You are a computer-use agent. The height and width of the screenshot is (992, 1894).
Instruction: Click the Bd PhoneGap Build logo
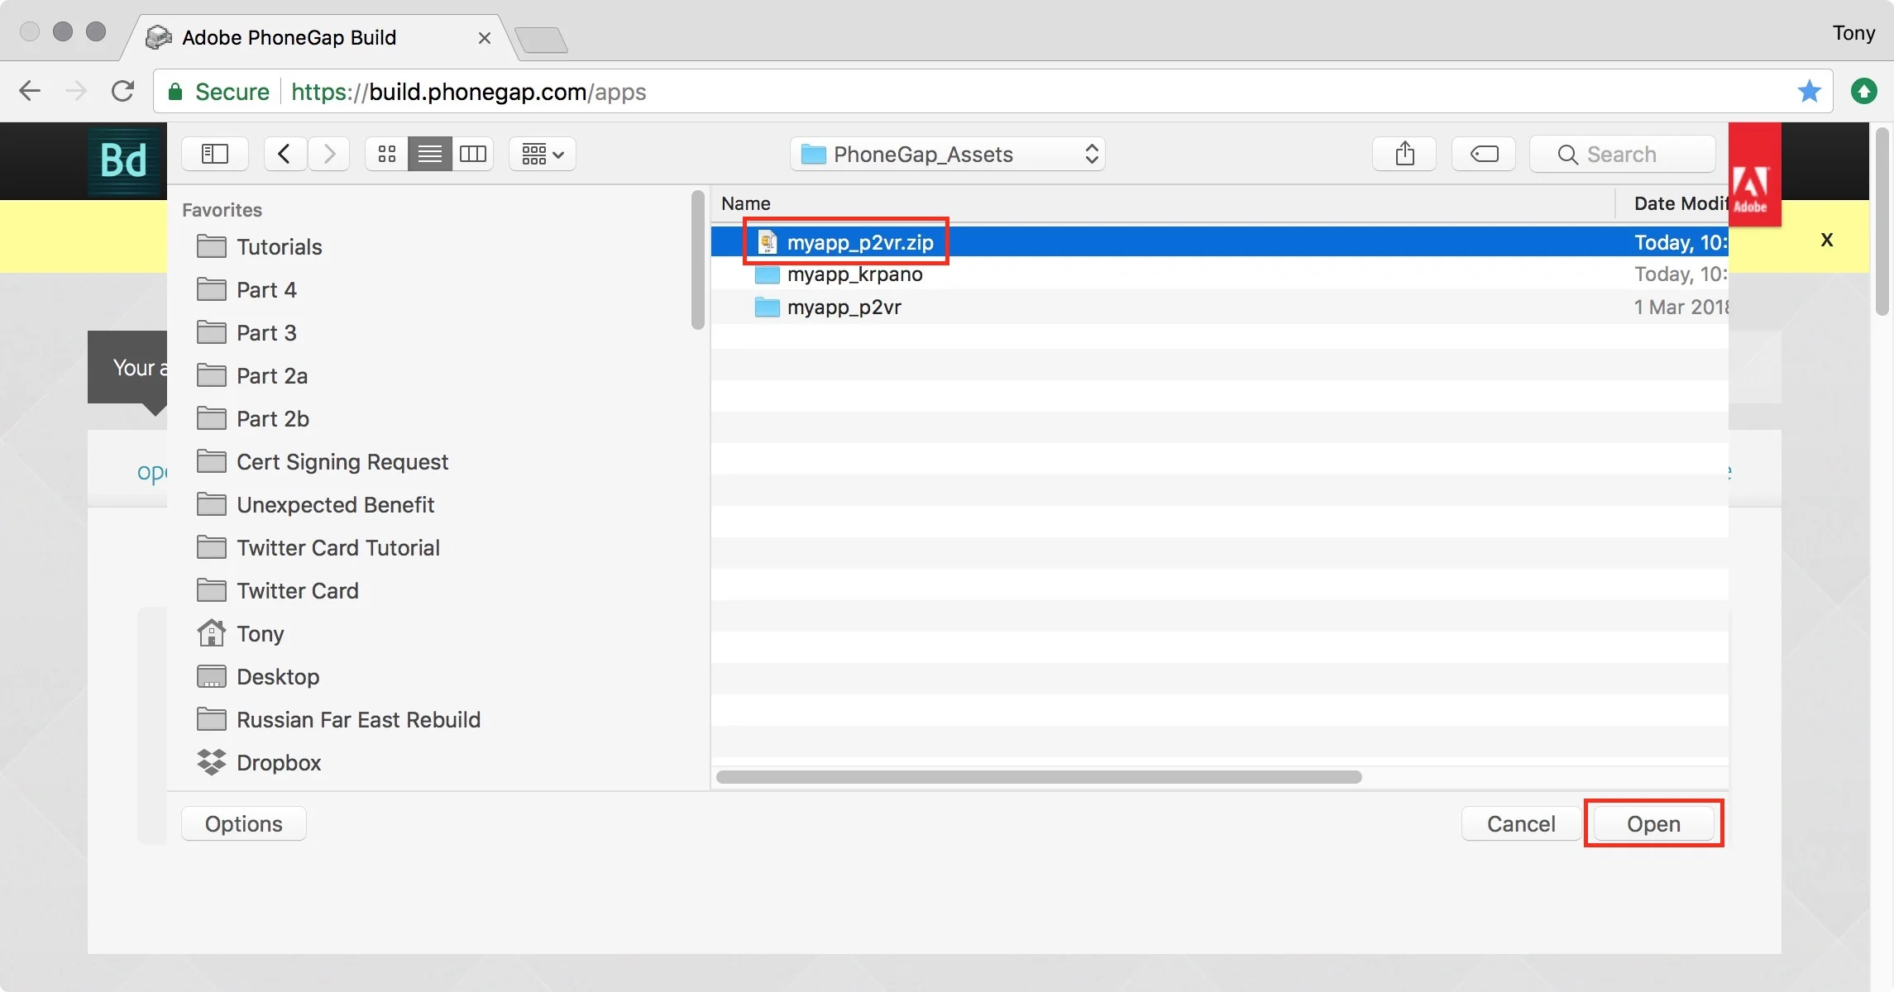[124, 160]
